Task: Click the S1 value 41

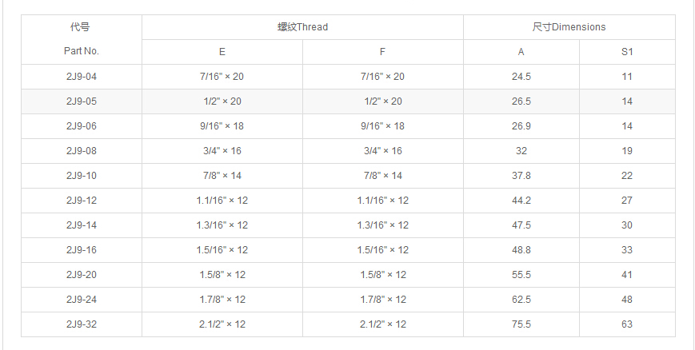Action: point(627,275)
